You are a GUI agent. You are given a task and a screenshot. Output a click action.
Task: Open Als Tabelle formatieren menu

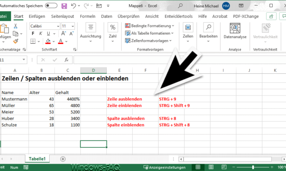click(149, 33)
